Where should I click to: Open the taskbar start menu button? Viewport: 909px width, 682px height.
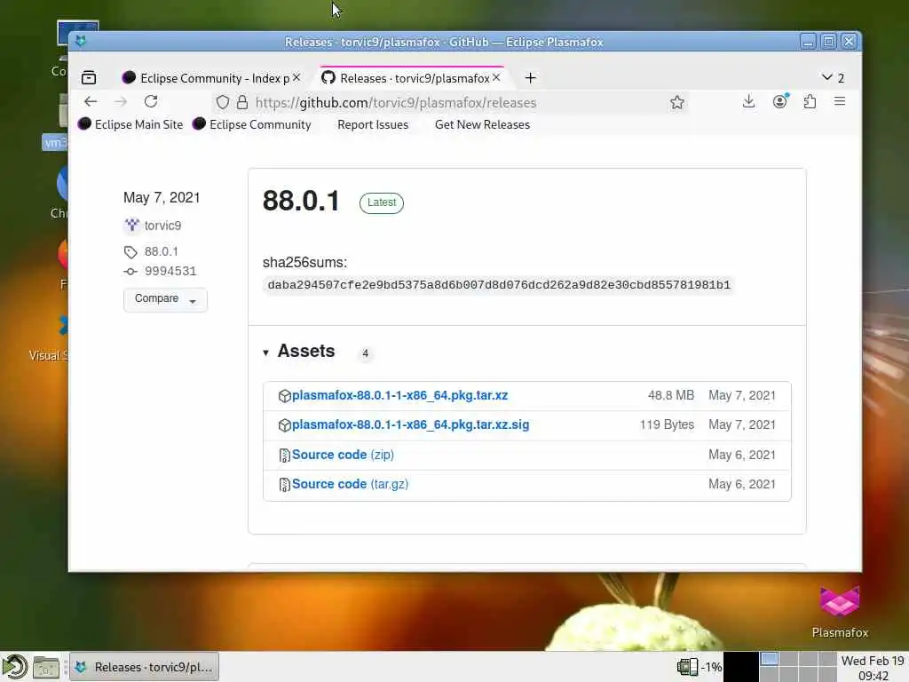pos(14,667)
